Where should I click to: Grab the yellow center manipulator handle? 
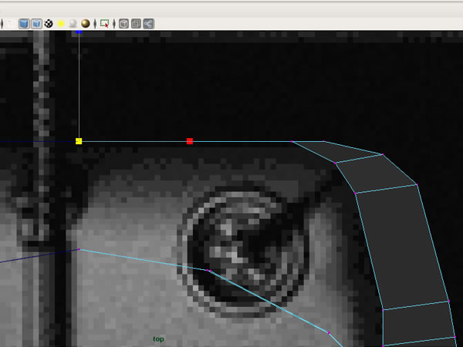click(x=79, y=141)
